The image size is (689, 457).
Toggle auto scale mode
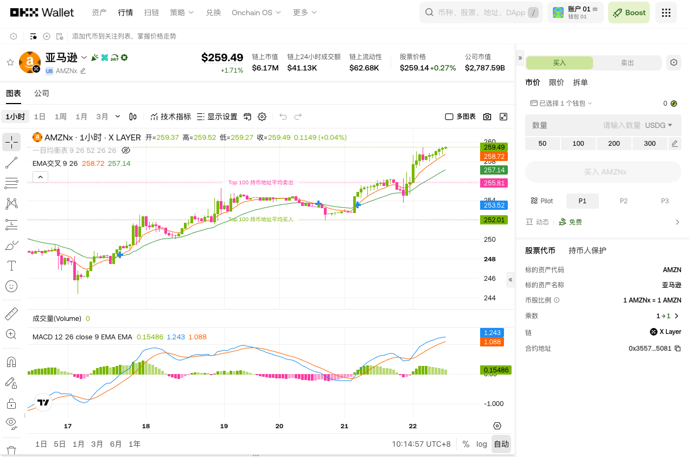tap(501, 444)
